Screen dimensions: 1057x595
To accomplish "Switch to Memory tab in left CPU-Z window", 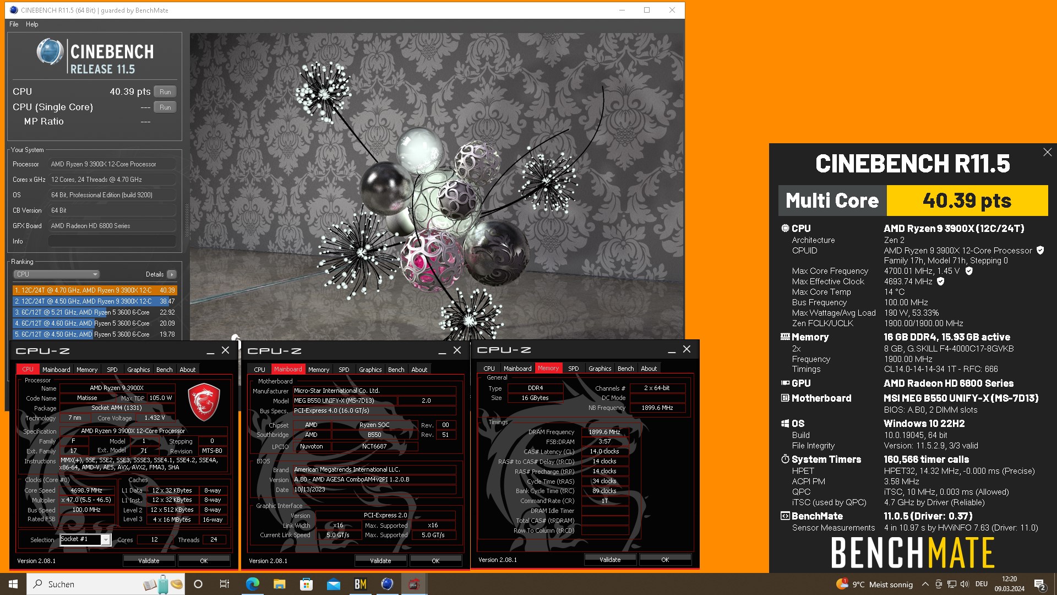I will coord(87,370).
